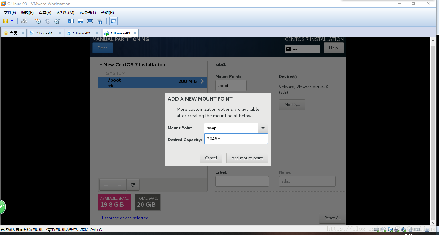
Task: Click the printer status bar icon
Action: pos(397,230)
